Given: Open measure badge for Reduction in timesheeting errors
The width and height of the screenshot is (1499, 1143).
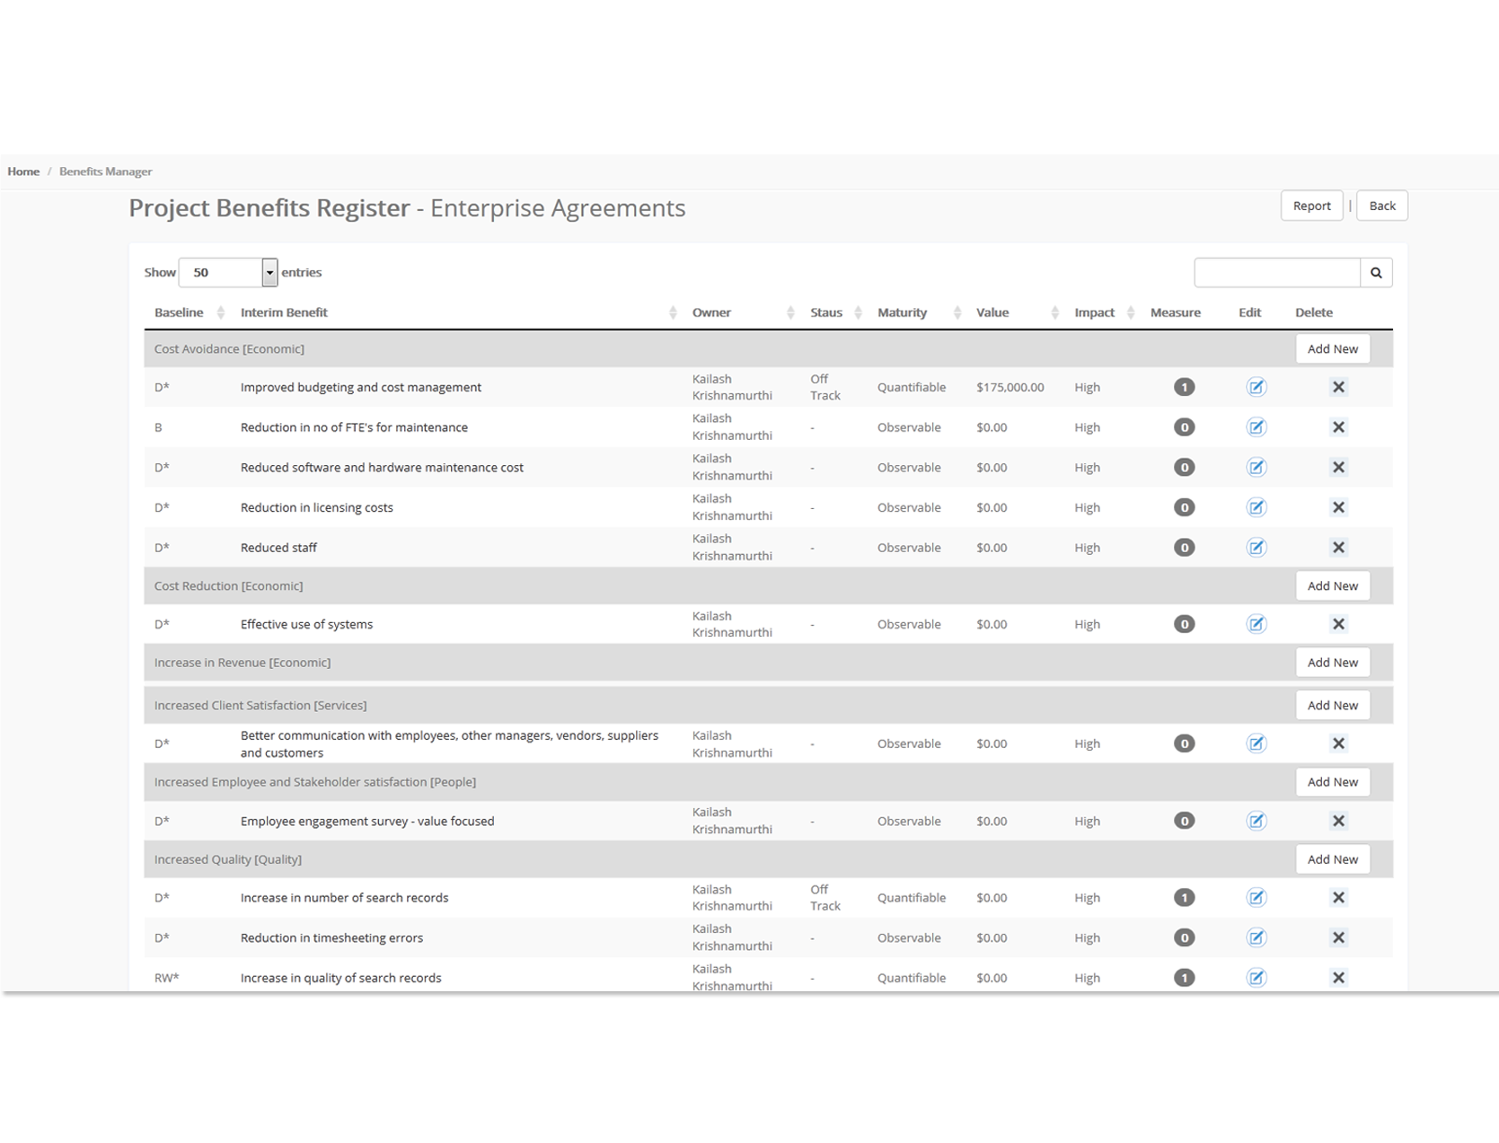Looking at the screenshot, I should coord(1184,937).
